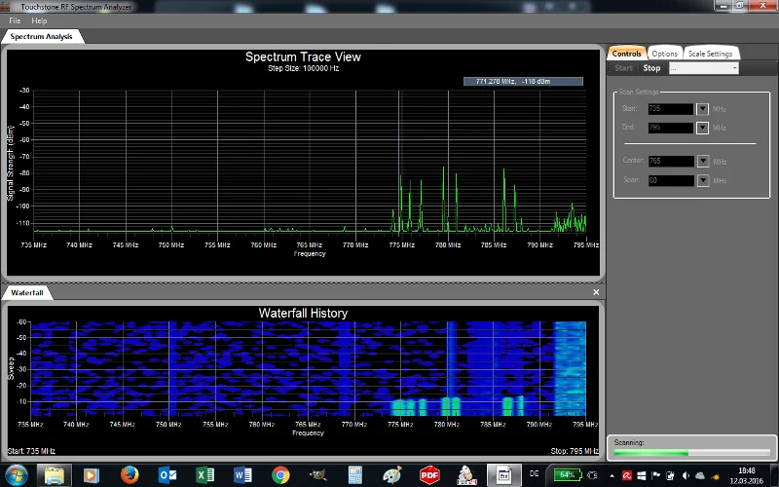This screenshot has height=487, width=779.
Task: Expand the Span dropdown arrow
Action: pos(702,180)
